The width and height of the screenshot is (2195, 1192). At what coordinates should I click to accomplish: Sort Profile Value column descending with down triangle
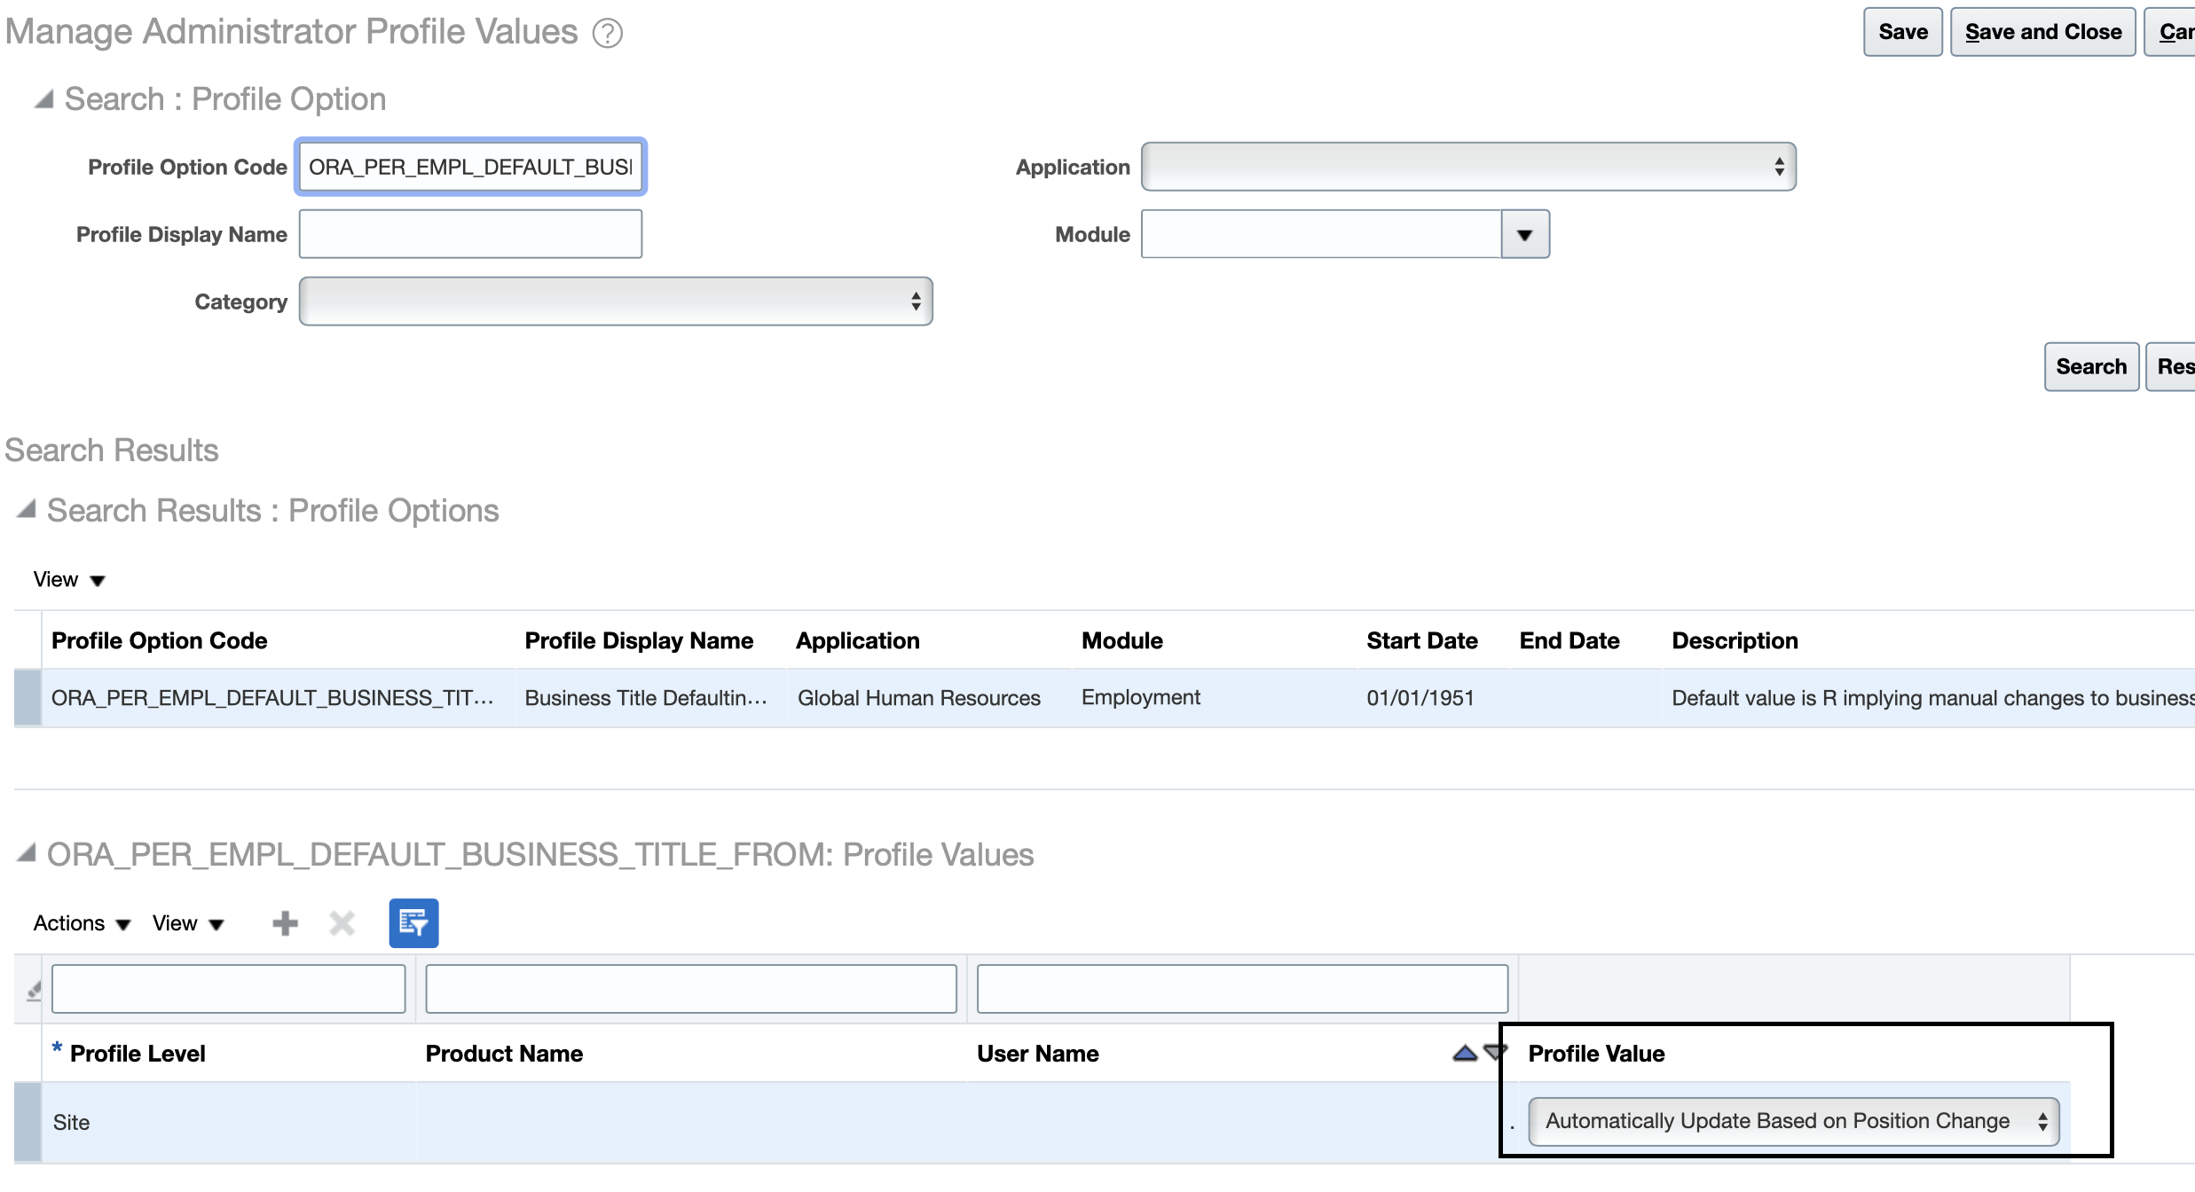(1495, 1052)
